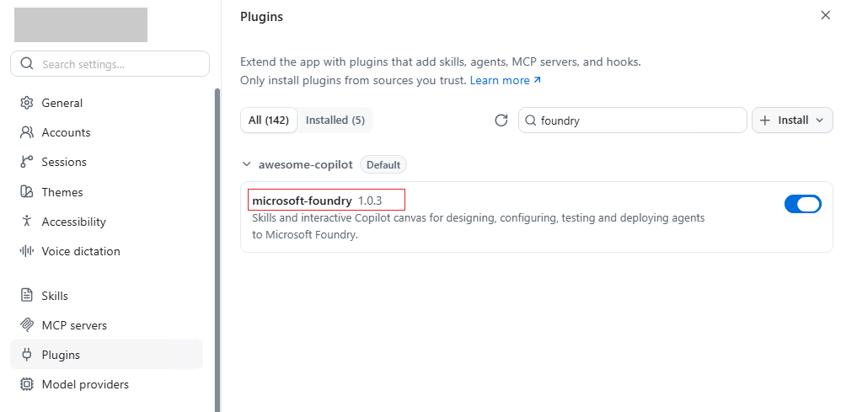Open the Learn more link

[x=506, y=81]
